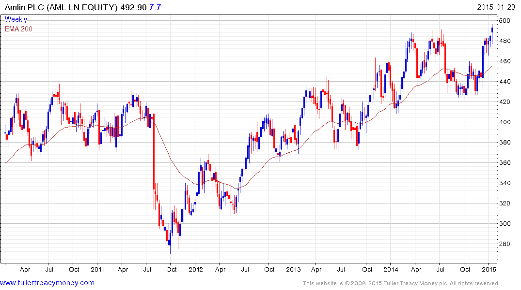The height and width of the screenshot is (290, 521).
Task: Click the 2013 year label on time axis
Action: click(293, 269)
